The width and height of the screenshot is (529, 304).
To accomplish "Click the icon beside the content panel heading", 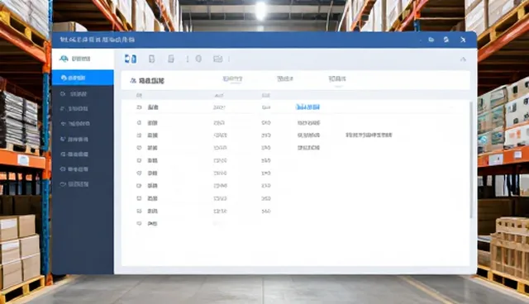I will click(x=133, y=81).
